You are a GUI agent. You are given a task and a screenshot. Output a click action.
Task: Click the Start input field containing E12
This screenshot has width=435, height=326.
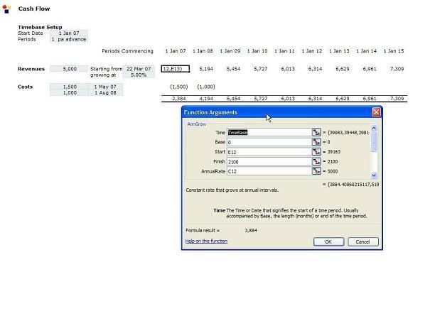click(x=269, y=151)
